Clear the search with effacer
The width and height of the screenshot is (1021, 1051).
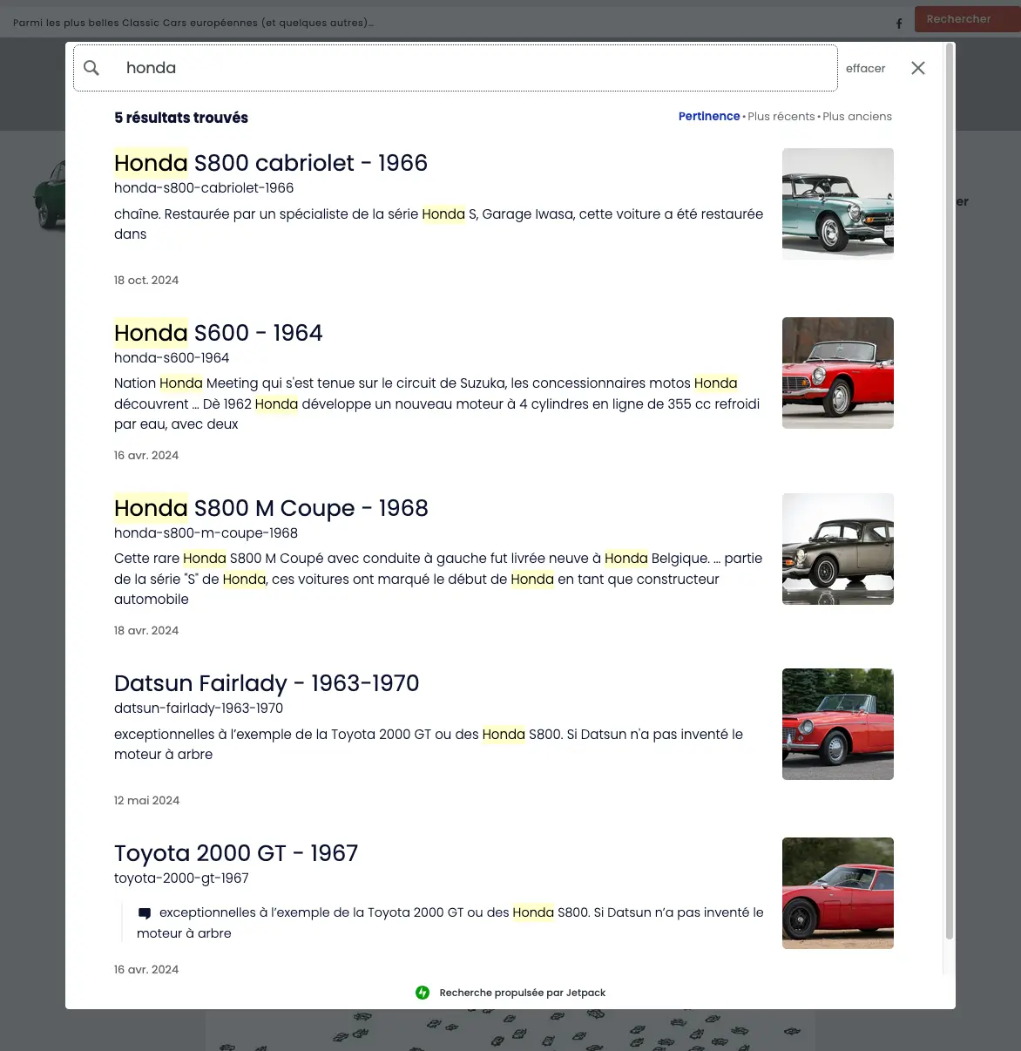tap(865, 68)
